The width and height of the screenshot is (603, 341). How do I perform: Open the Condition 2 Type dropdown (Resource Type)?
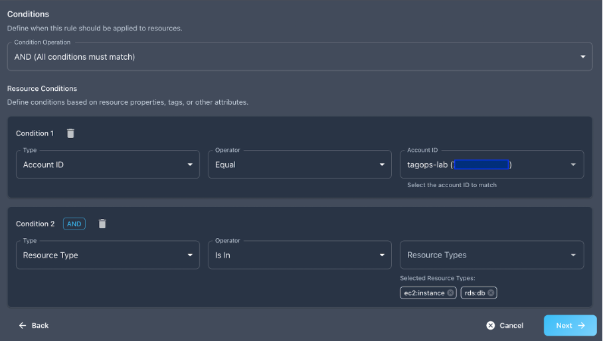pyautogui.click(x=108, y=255)
